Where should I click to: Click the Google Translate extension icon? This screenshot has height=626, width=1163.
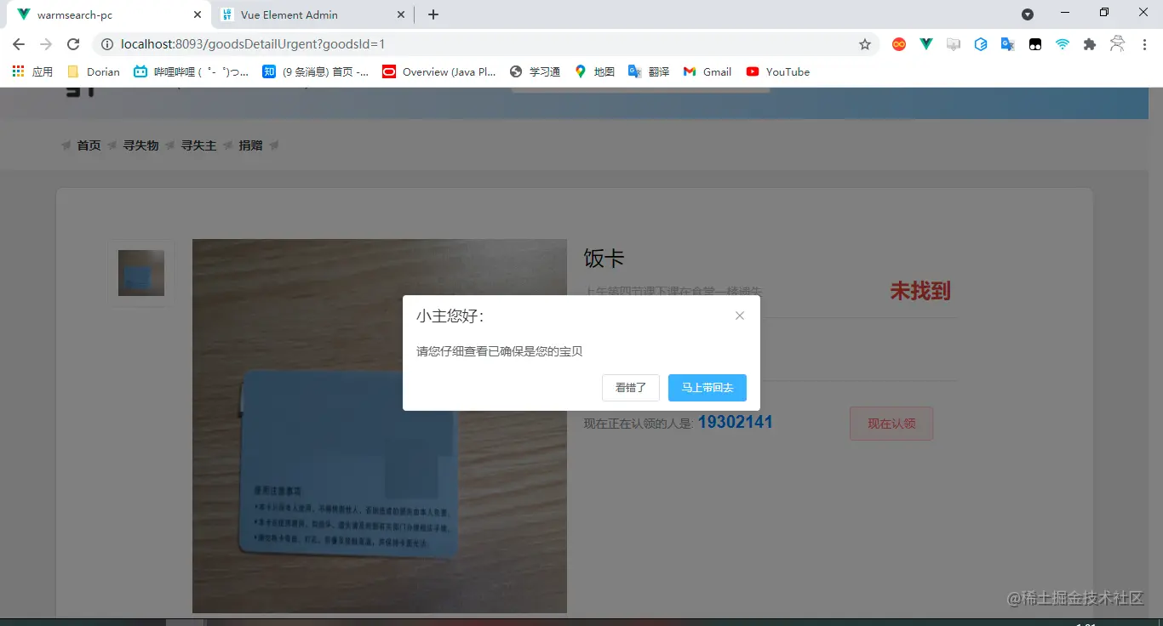(x=1008, y=44)
